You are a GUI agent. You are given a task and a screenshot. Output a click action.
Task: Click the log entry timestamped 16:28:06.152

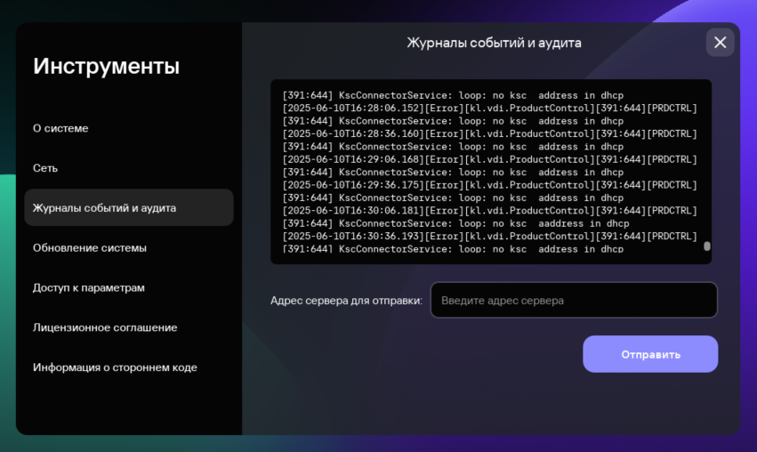tap(489, 109)
